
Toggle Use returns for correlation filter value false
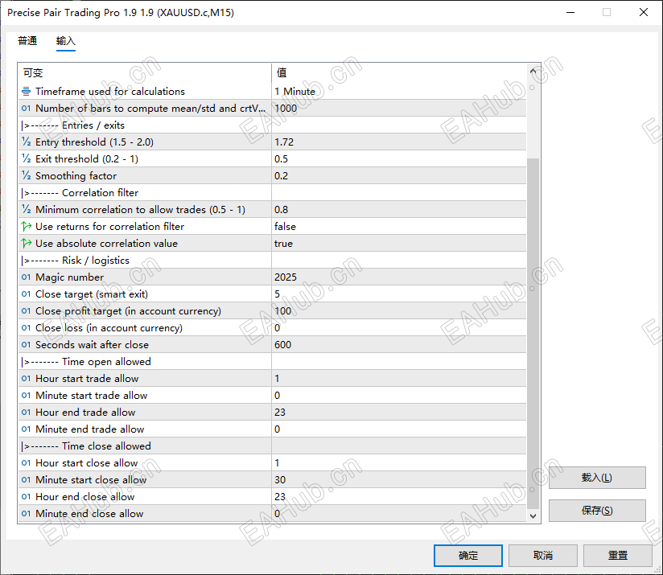coord(399,227)
